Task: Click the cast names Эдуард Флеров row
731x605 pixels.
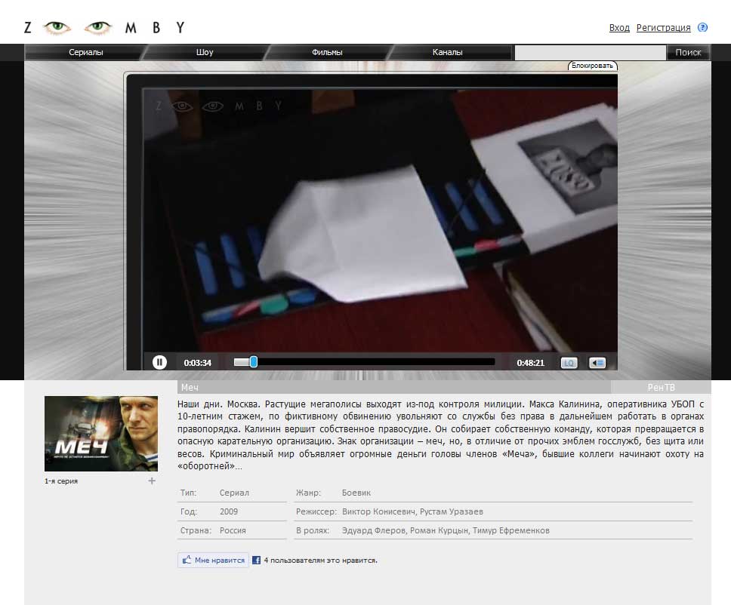Action: coord(446,530)
